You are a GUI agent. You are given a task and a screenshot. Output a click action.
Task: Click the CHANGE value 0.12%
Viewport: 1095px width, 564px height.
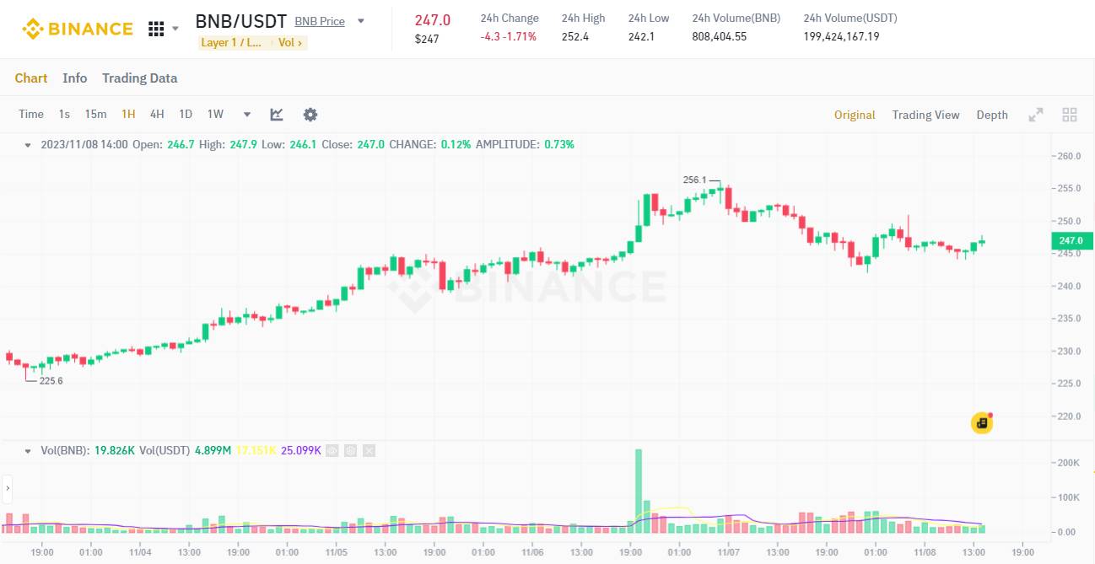coord(456,145)
